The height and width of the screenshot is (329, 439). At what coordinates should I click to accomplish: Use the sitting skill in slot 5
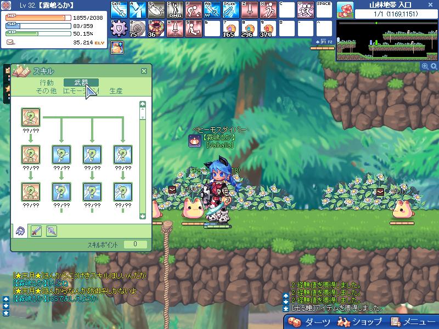pyautogui.click(x=194, y=29)
